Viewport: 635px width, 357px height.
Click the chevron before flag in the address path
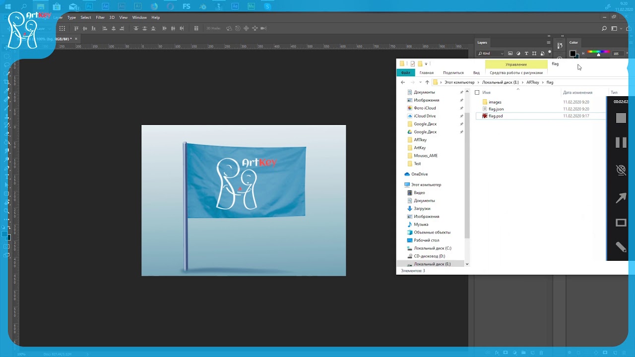tap(543, 82)
